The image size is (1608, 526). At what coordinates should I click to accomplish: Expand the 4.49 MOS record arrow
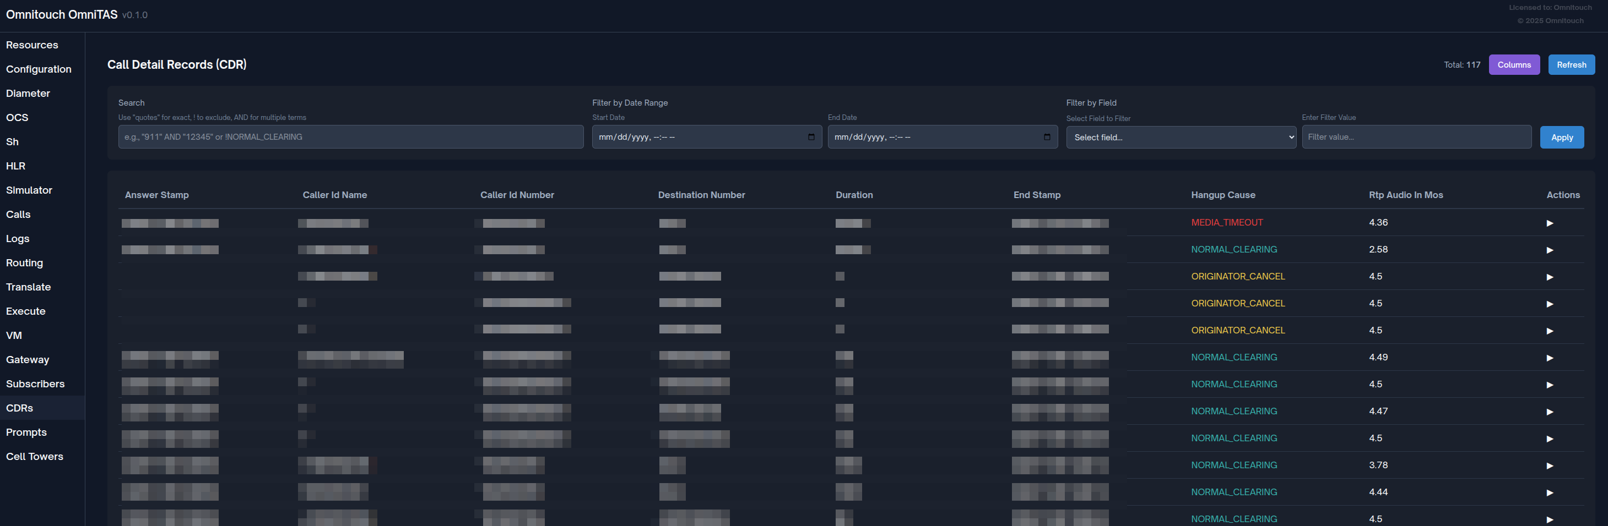pos(1549,358)
